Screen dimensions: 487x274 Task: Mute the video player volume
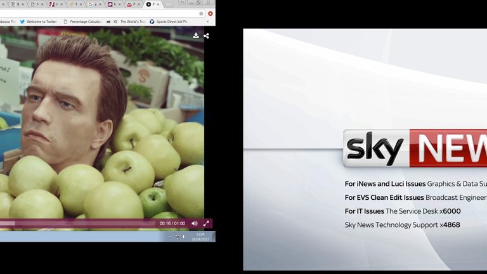[195, 223]
